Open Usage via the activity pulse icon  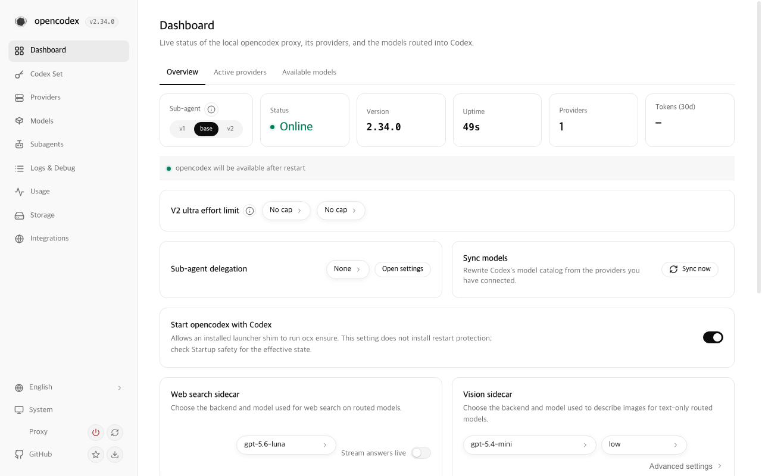click(19, 192)
